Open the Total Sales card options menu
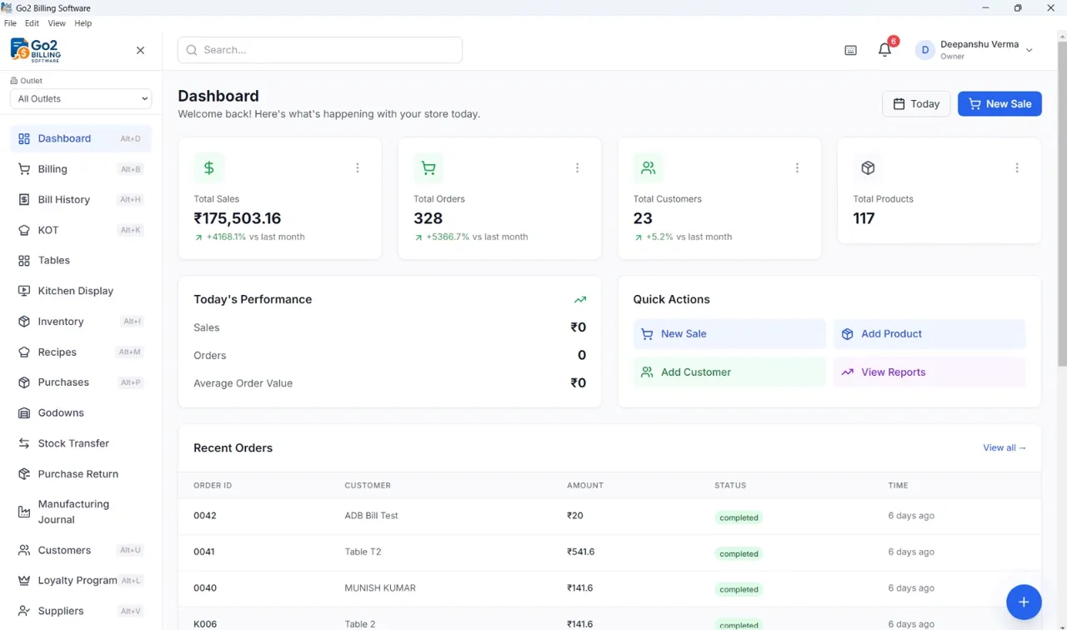This screenshot has height=630, width=1067. (358, 167)
